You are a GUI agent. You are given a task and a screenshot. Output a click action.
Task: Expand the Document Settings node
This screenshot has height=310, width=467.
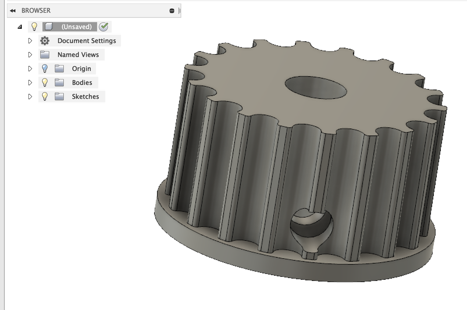30,41
